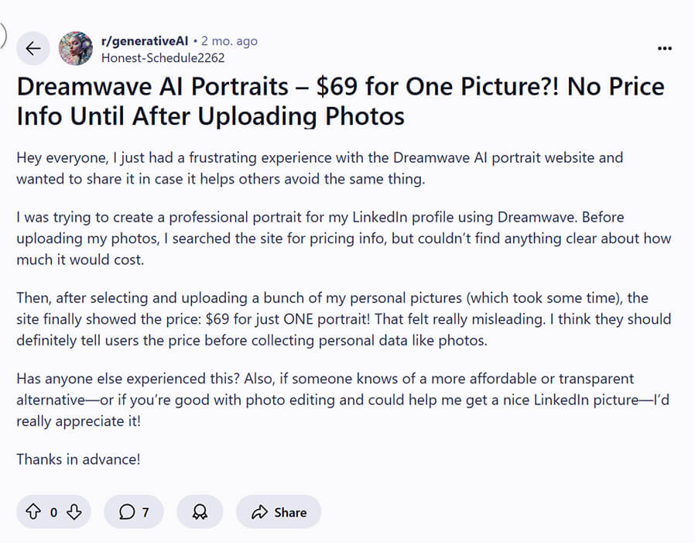Open the Honest-Schedule2262 user profile
695x543 pixels.
163,57
